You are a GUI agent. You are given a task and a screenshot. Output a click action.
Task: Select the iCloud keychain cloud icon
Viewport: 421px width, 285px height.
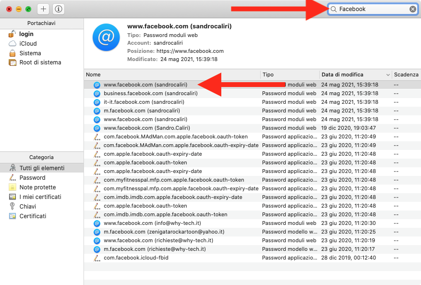12,44
